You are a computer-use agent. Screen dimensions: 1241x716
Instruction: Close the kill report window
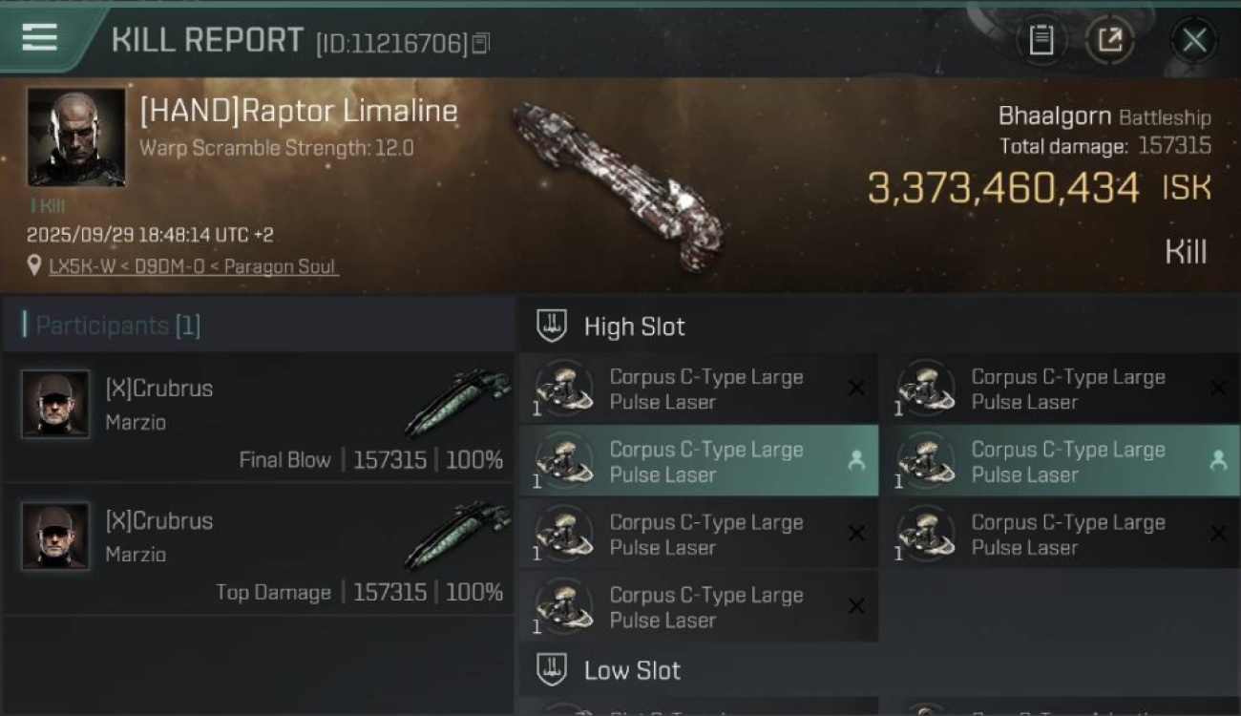1194,40
